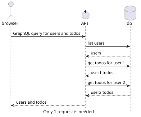The height and width of the screenshot is (117, 141).
Task: Click the return arrowhead of the users response
Action: (x=87, y=56)
